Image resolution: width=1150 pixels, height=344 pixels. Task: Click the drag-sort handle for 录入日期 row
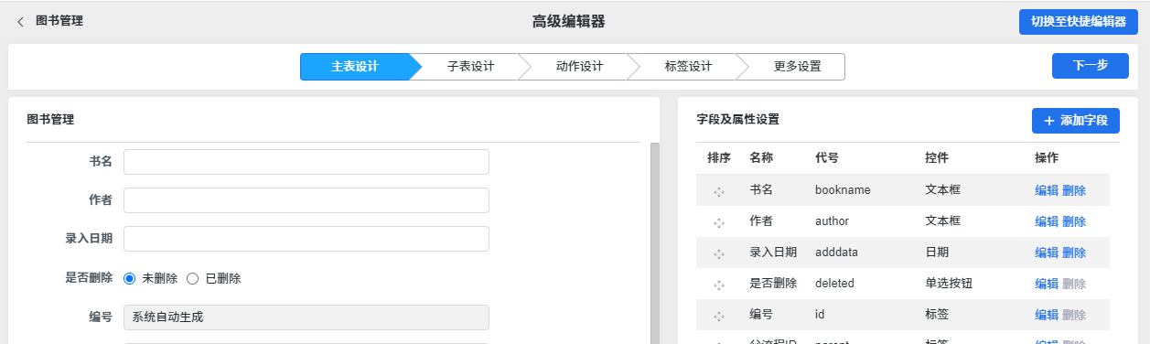pos(719,253)
